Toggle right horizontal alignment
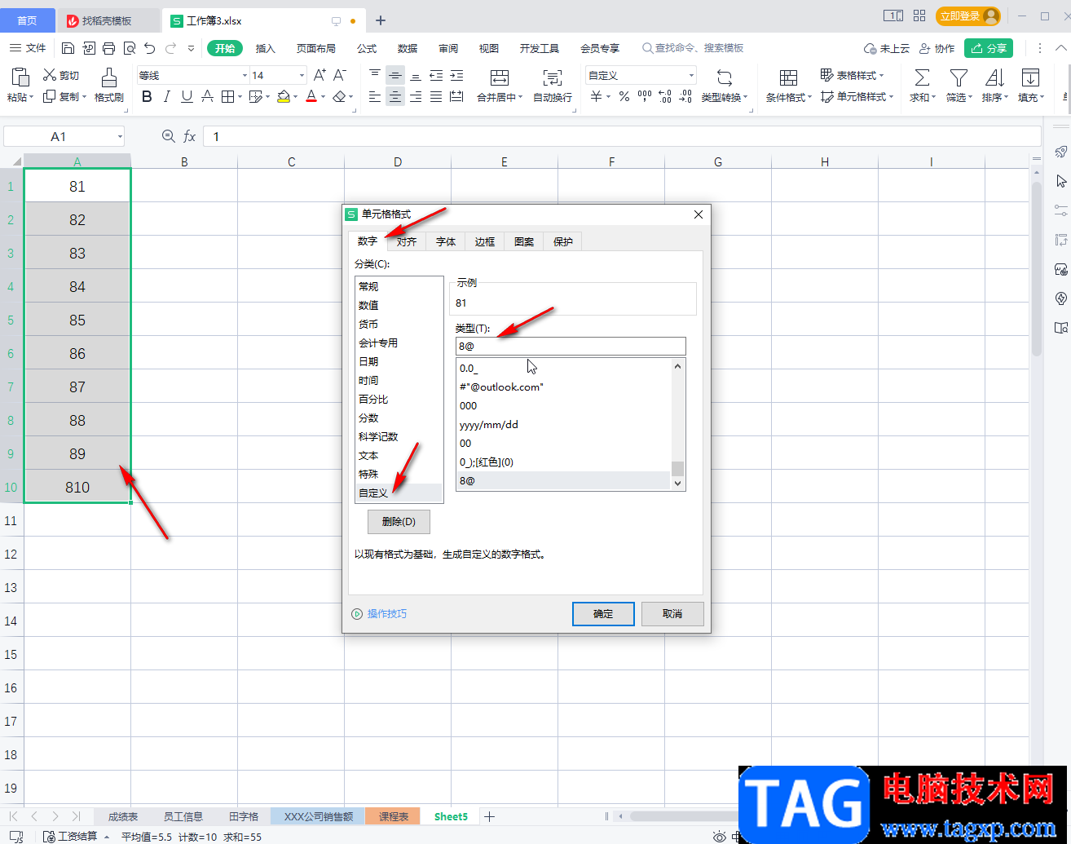Viewport: 1071px width, 844px height. click(416, 97)
